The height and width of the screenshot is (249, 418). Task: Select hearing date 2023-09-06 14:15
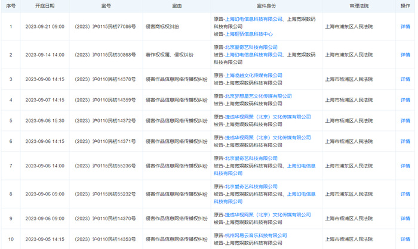45,142
